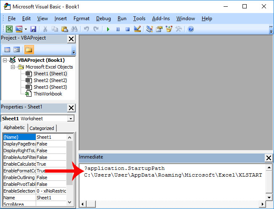Close the Project - VBAProject panel
The width and height of the screenshot is (274, 209).
71,39
